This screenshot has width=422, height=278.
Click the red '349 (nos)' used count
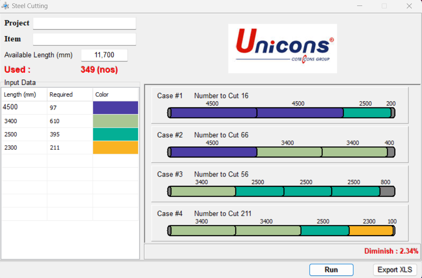coord(99,70)
